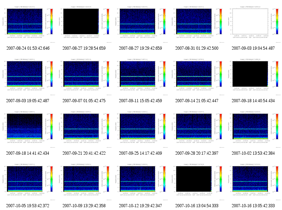Open the black 2007-10-16 13:04:54.333 spectrogram thumbnail
Screen dimensions: 282x210
(x=197, y=182)
